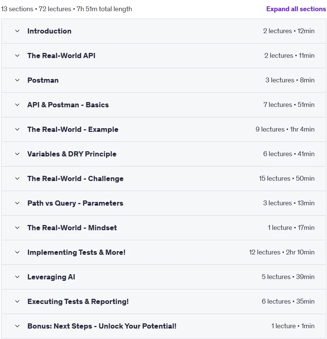Select the Executing Tests & Reporting! title
327x339 pixels.
(x=78, y=301)
